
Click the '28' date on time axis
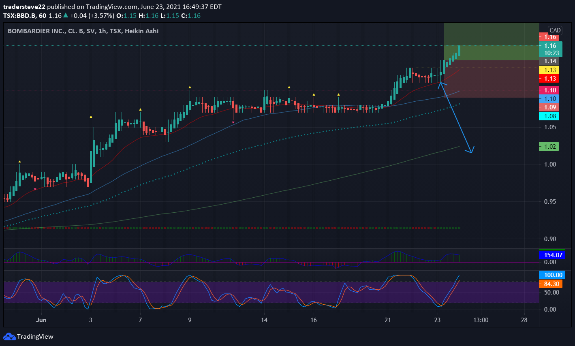click(524, 320)
